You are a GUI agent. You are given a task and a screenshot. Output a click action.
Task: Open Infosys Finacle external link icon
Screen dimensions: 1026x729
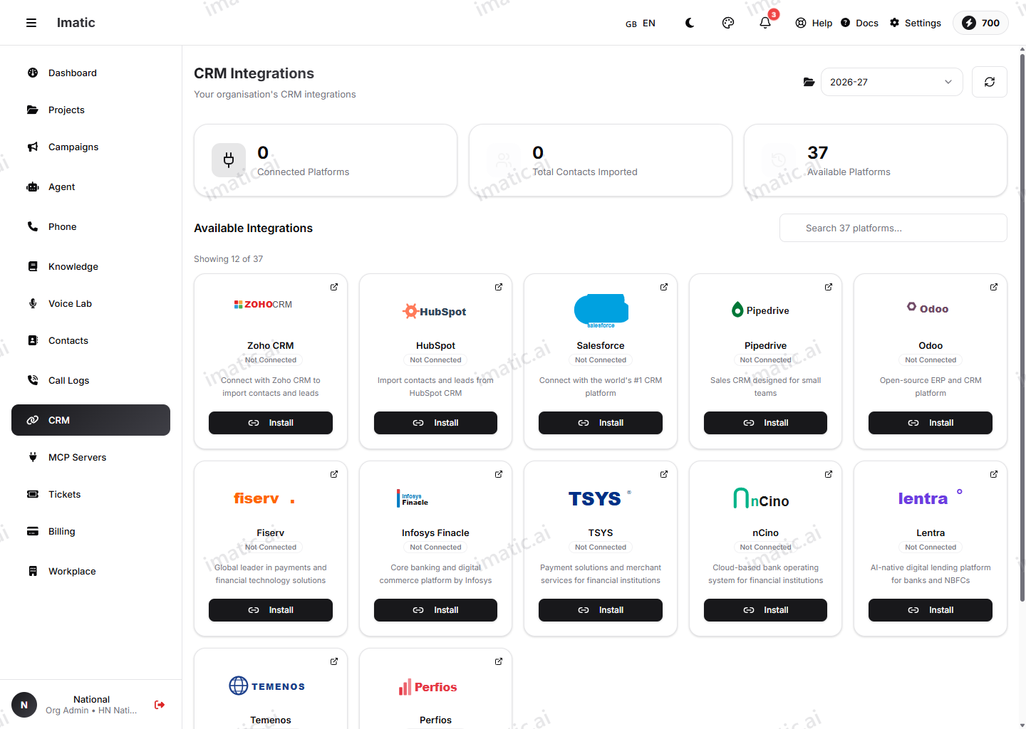click(499, 474)
